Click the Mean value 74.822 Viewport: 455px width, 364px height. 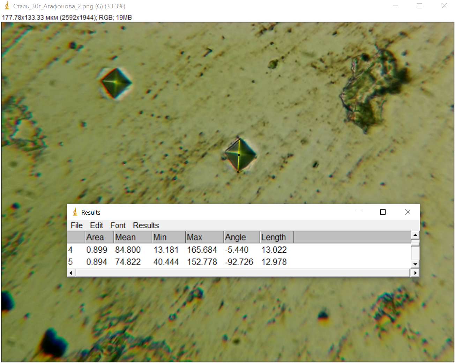(x=128, y=262)
